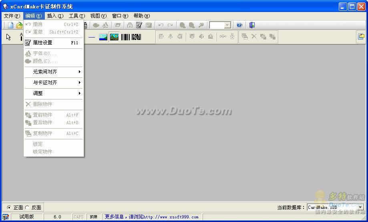The height and width of the screenshot is (222, 368).
Task: Choose 删除物件 menu entry
Action: pos(54,104)
